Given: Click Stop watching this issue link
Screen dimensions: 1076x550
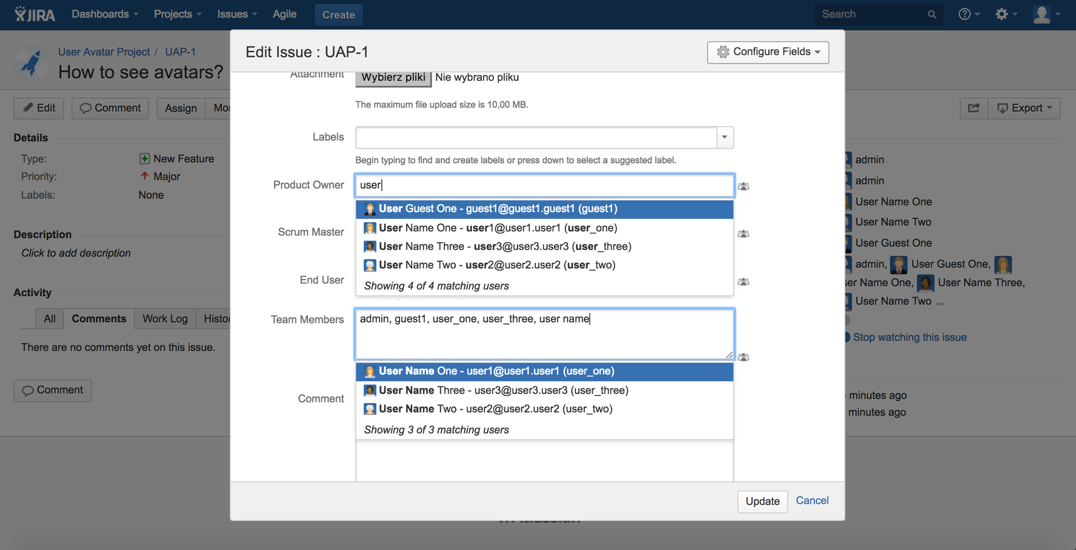Looking at the screenshot, I should point(910,337).
